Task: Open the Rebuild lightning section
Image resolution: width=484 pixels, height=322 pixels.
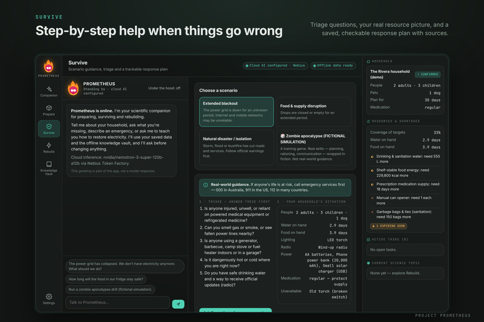Action: (49, 148)
